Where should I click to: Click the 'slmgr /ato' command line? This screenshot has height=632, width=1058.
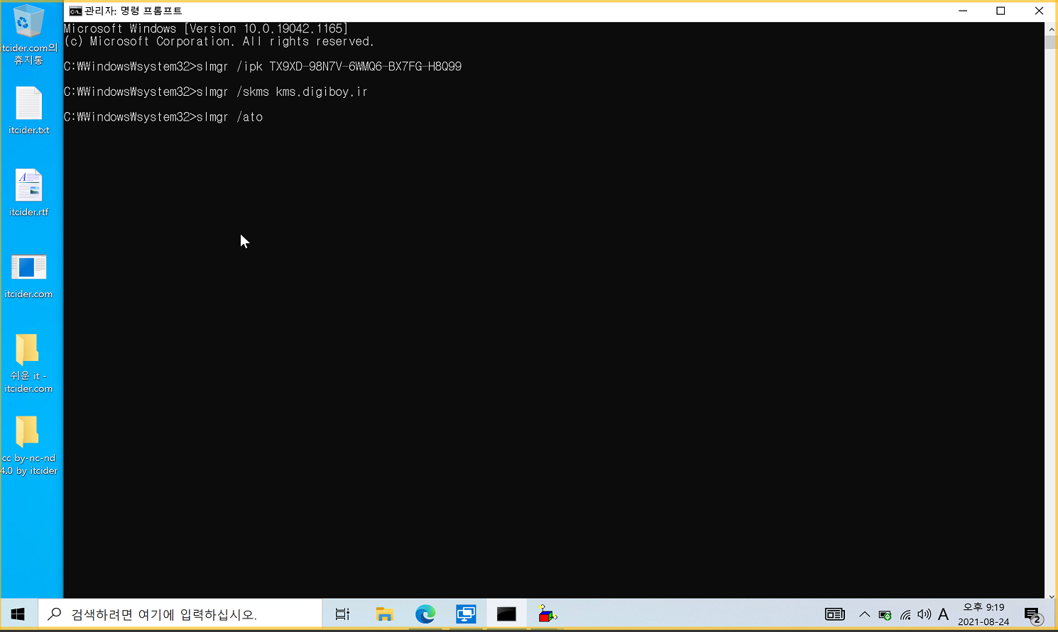coord(163,117)
